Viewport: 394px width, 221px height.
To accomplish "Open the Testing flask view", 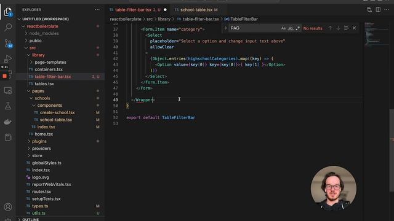I will pos(8,106).
